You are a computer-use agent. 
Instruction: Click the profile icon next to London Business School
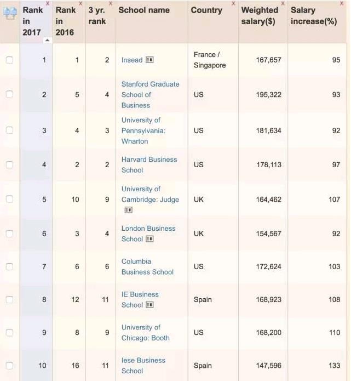pos(149,239)
